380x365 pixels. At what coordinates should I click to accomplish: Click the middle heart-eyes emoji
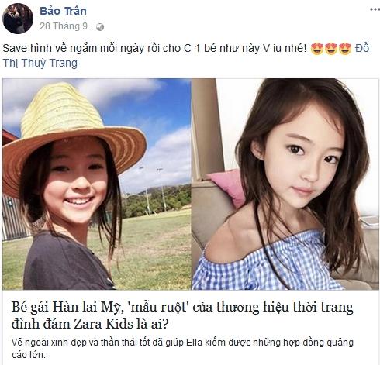tap(331, 49)
